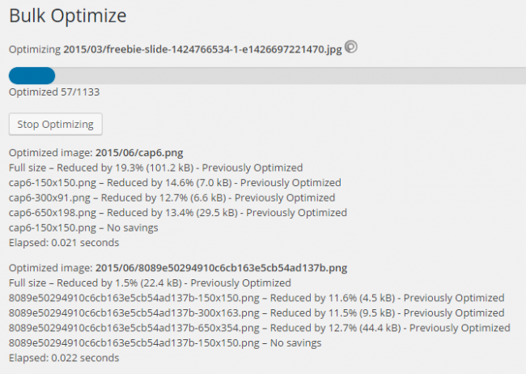Select the 8089e50294910c6cb163e5cb54ad137b.png bold filename
The image size is (526, 374).
221,268
